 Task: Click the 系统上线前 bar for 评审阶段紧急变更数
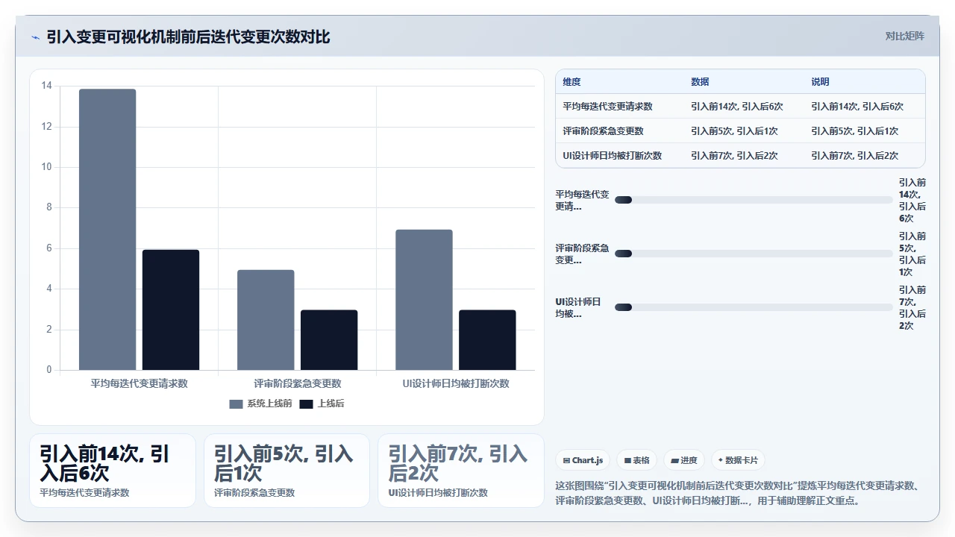(x=266, y=320)
